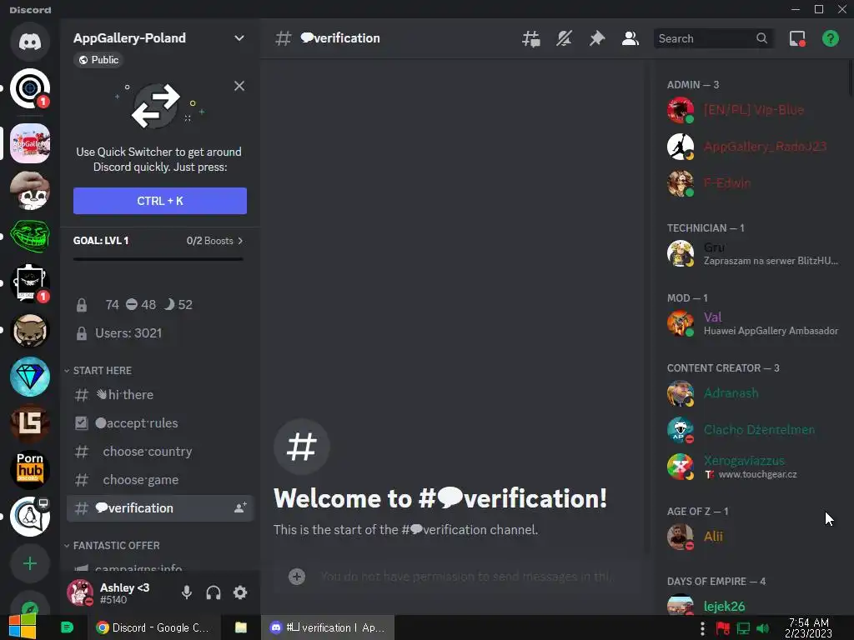Click member F-Edwin avatar
854x640 pixels.
pyautogui.click(x=681, y=183)
